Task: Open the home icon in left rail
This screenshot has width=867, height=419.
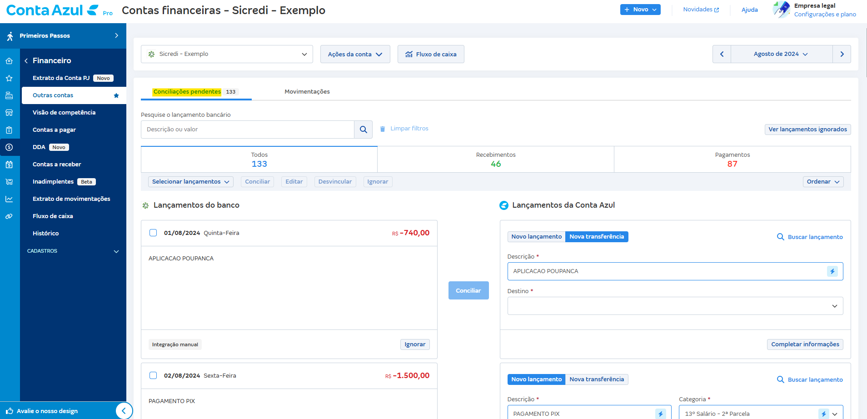Action: pos(9,61)
